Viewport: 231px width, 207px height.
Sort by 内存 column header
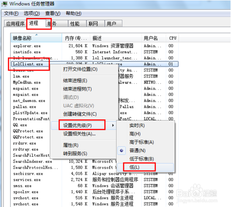[76, 38]
